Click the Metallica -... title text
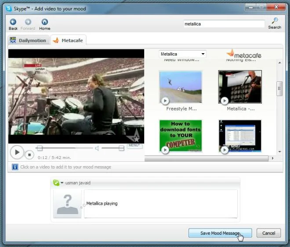290x247 pixels. pos(241,109)
